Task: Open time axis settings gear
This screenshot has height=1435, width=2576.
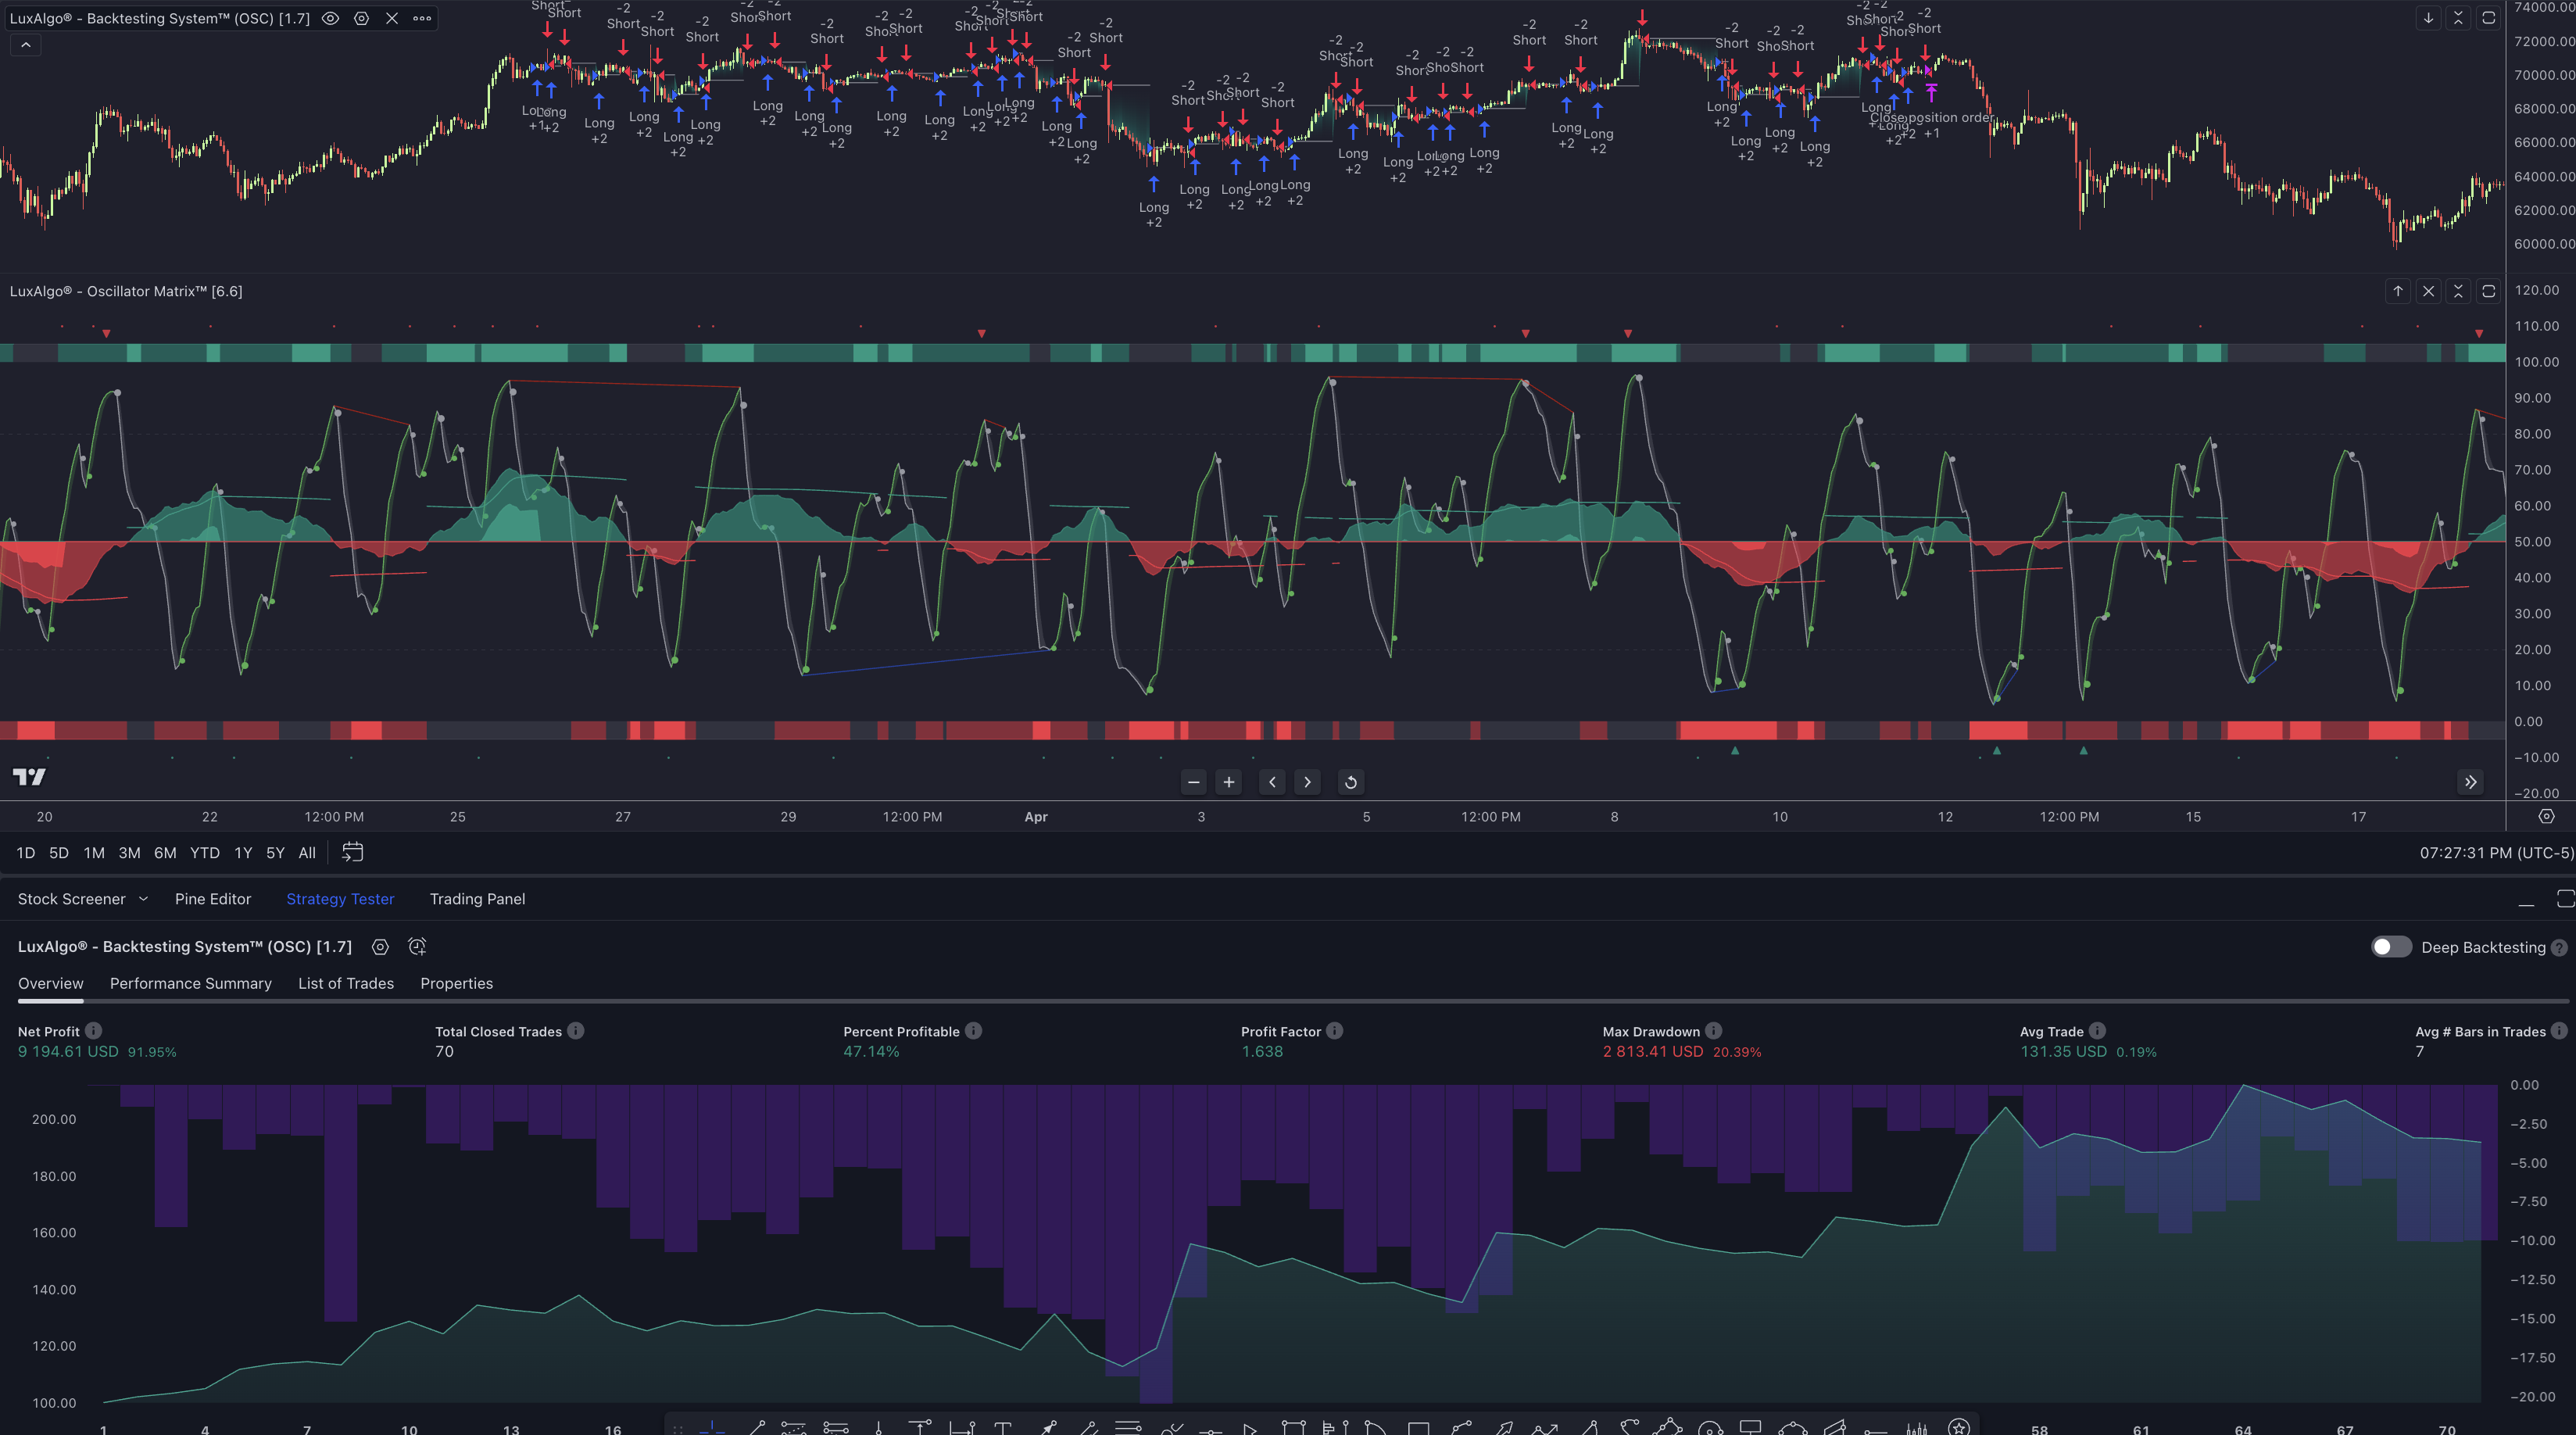Action: 2546,816
